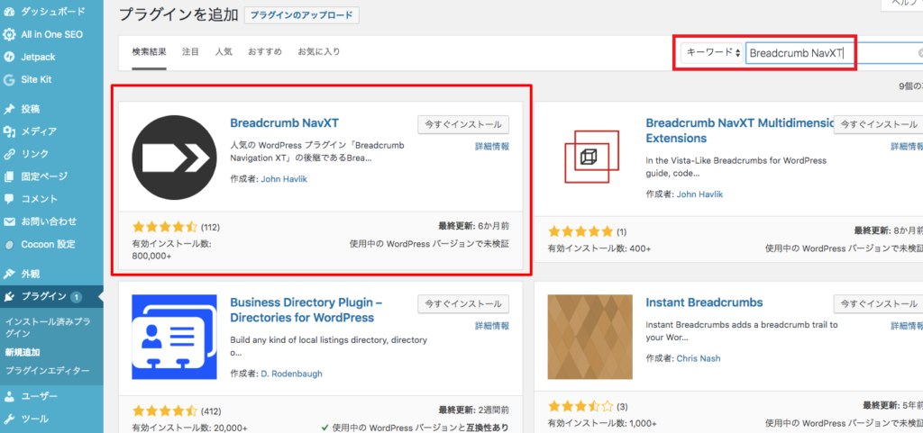Viewport: 923px width, 433px height.
Task: Click the 互換性あり compatibility text
Action: (486, 427)
